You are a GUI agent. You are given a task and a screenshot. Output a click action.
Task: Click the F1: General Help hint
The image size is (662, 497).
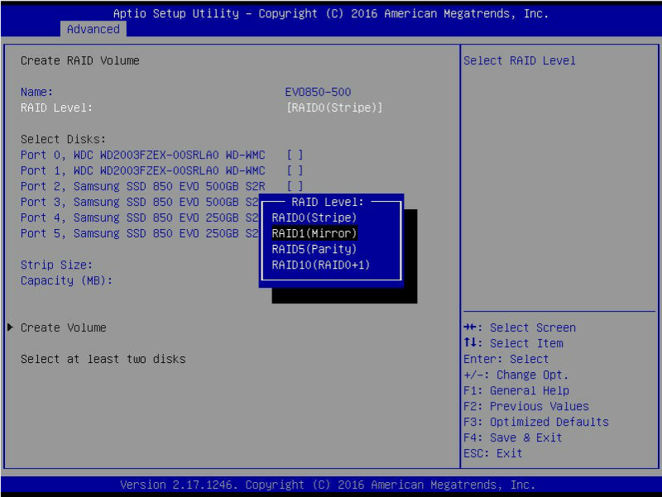tap(516, 390)
